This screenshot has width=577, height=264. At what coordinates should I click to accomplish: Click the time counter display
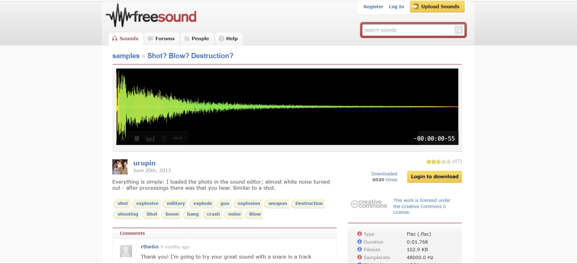click(x=434, y=139)
